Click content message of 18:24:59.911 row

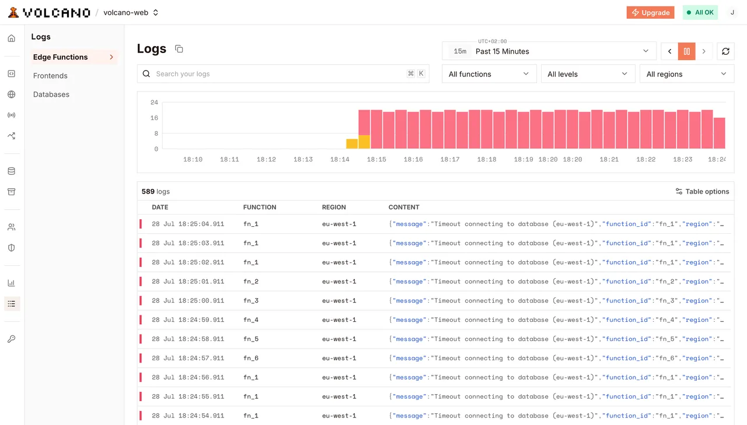[x=556, y=320]
